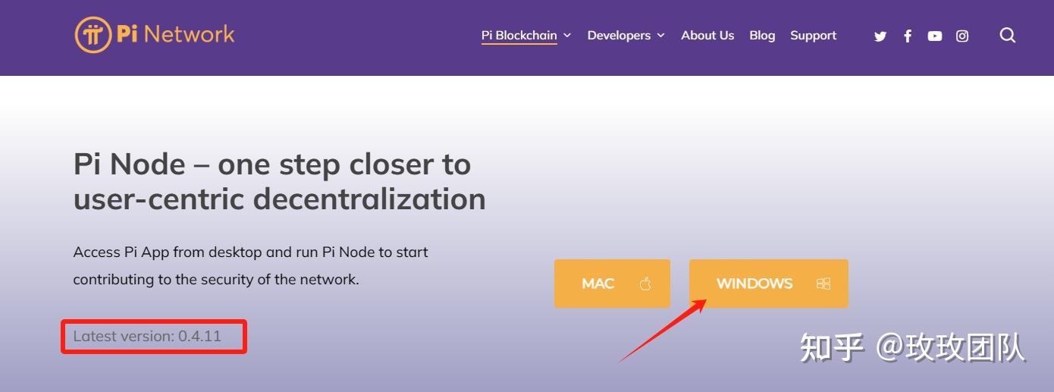
Task: Open the Pi Blockchain menu item
Action: pyautogui.click(x=519, y=36)
